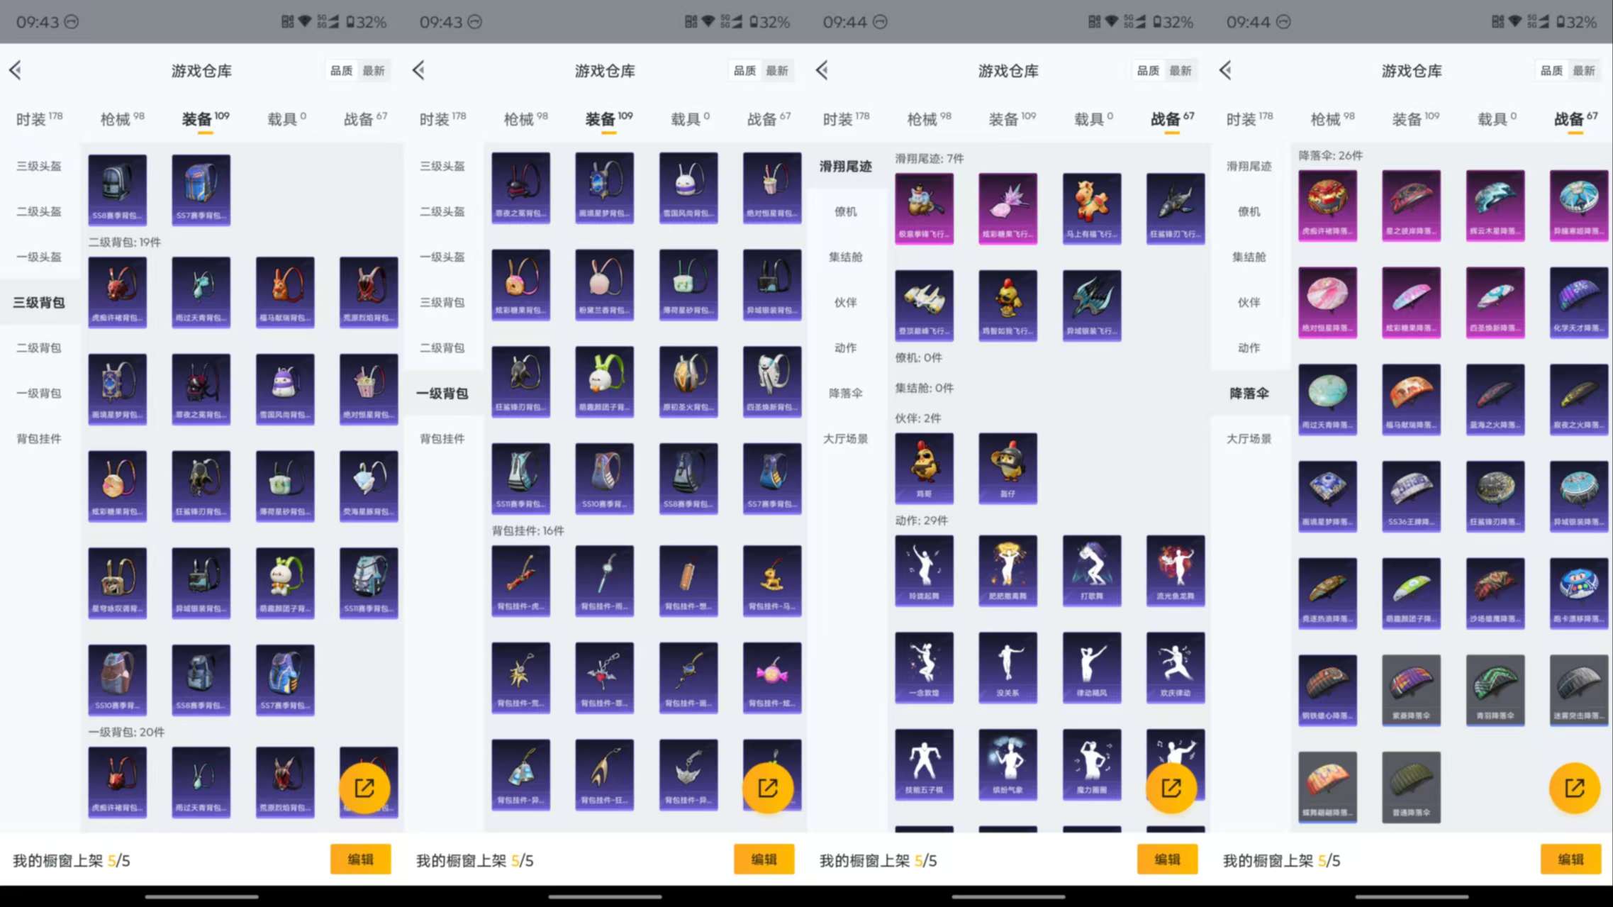Switch to the 战备 tab
1613x907 pixels.
coord(364,118)
